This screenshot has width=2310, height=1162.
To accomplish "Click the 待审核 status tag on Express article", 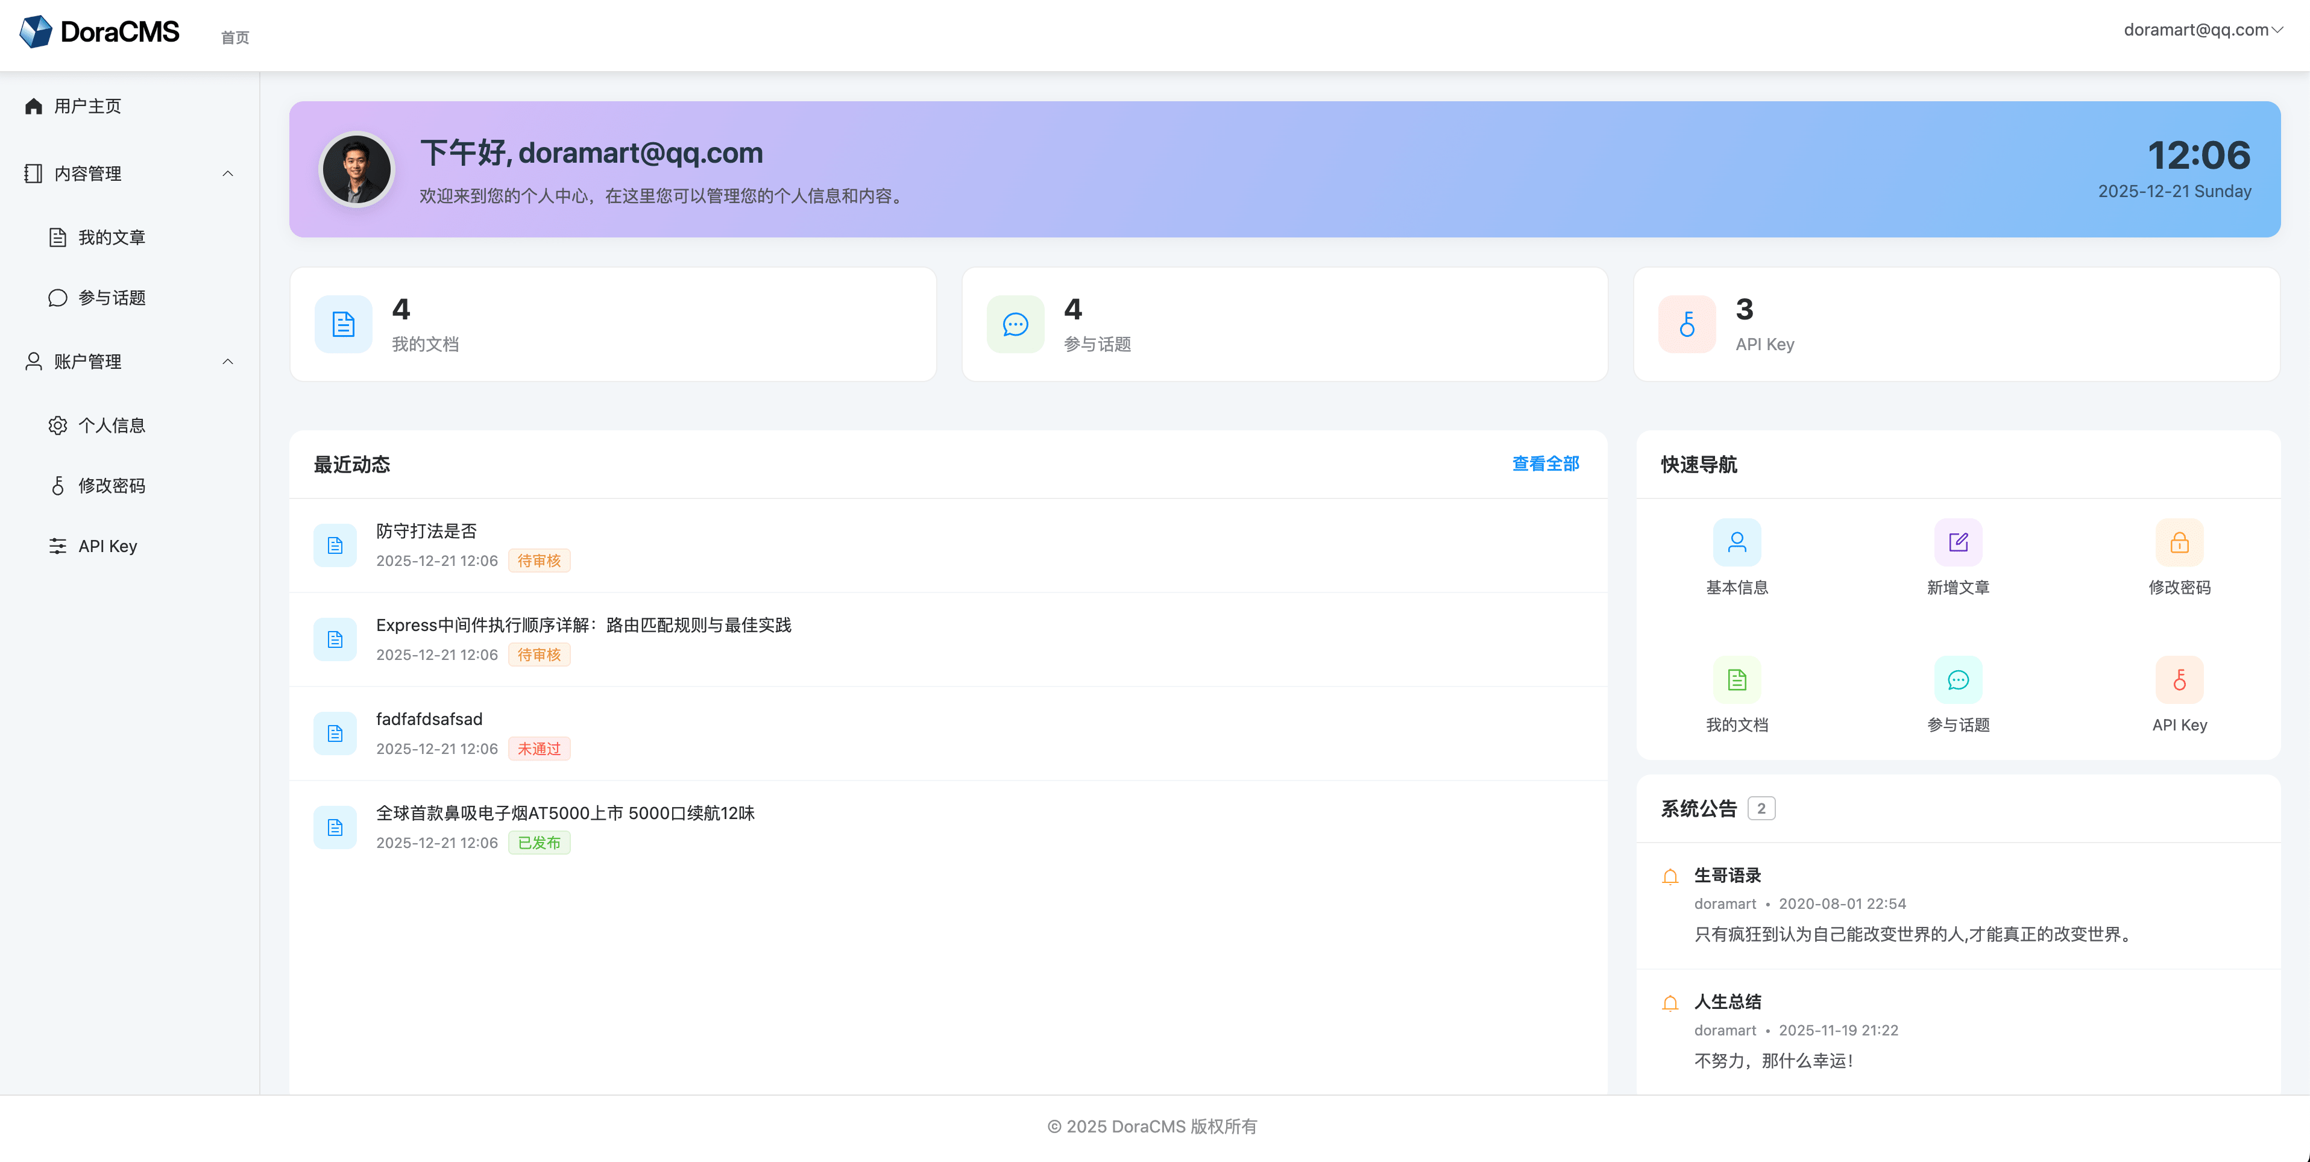I will 539,655.
